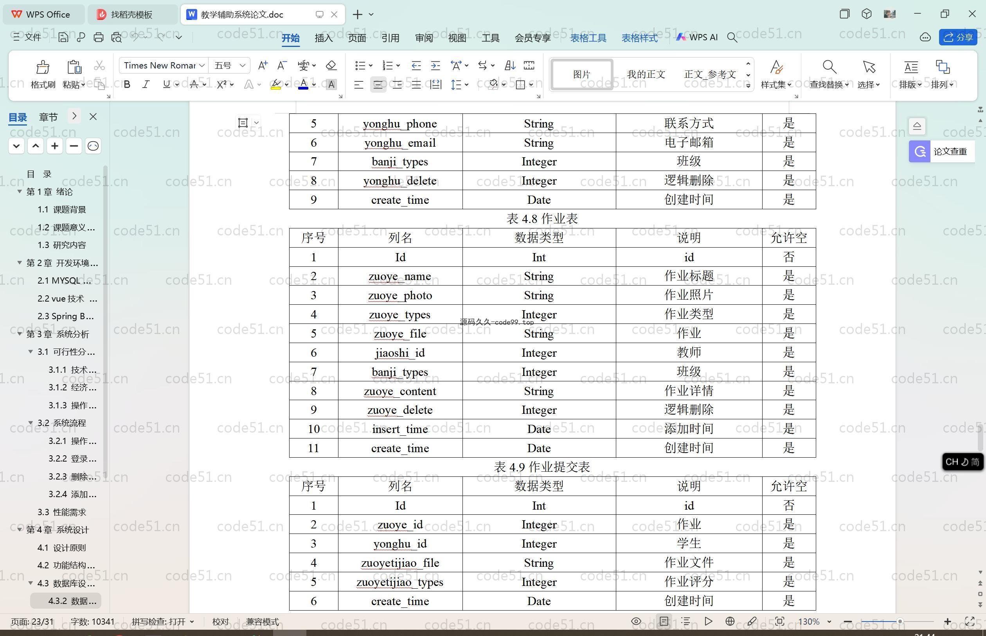The width and height of the screenshot is (986, 636).
Task: Click the Decrease Font Size icon
Action: pyautogui.click(x=282, y=65)
